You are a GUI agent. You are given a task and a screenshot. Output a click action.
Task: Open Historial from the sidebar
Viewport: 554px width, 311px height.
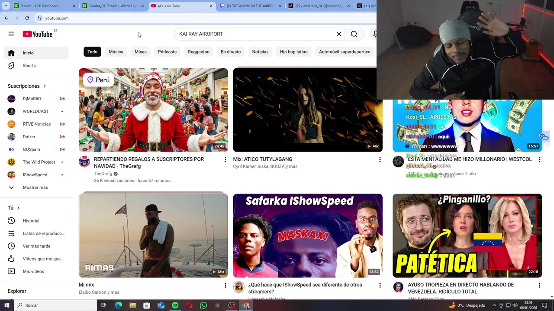click(x=36, y=221)
